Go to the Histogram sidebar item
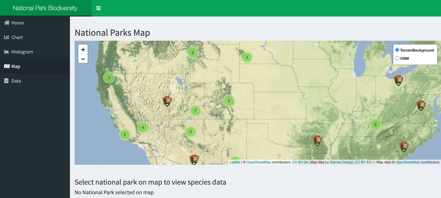This screenshot has width=441, height=198. (x=22, y=52)
